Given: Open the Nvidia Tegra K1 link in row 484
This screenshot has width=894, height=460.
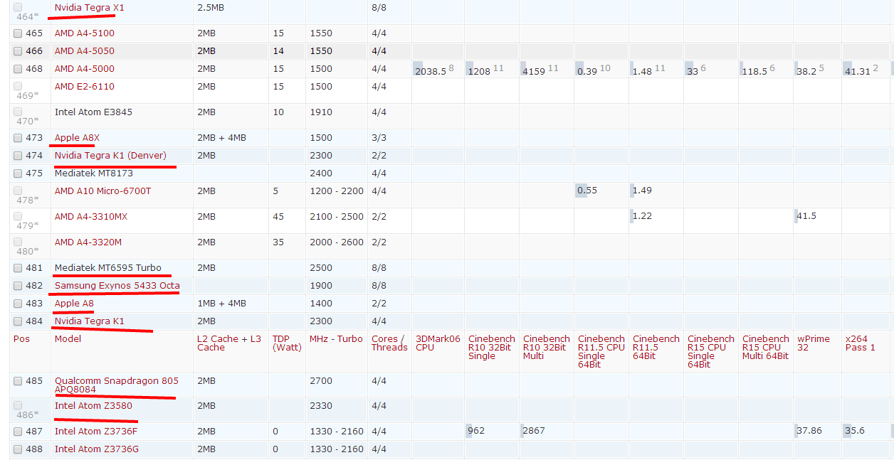Looking at the screenshot, I should pyautogui.click(x=90, y=321).
